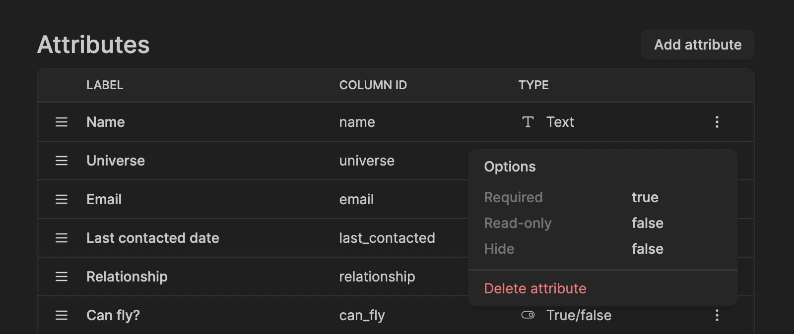Click the Text type icon in Name row
This screenshot has width=794, height=334.
(x=528, y=122)
